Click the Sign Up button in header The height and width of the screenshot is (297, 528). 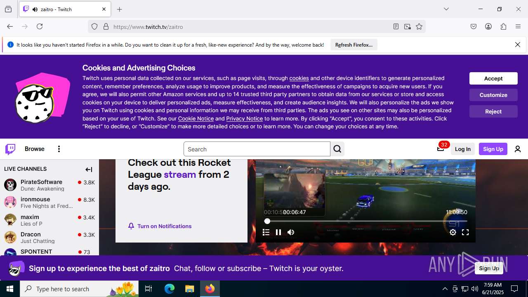click(493, 149)
